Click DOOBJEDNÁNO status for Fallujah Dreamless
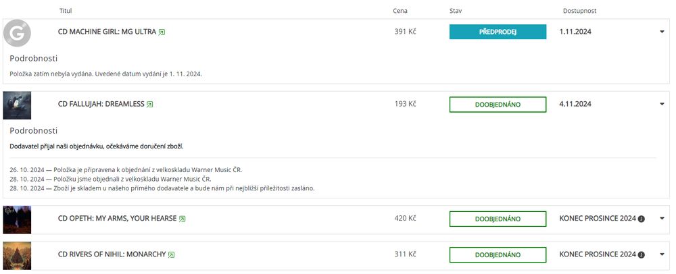Image resolution: width=676 pixels, height=274 pixels. 498,105
